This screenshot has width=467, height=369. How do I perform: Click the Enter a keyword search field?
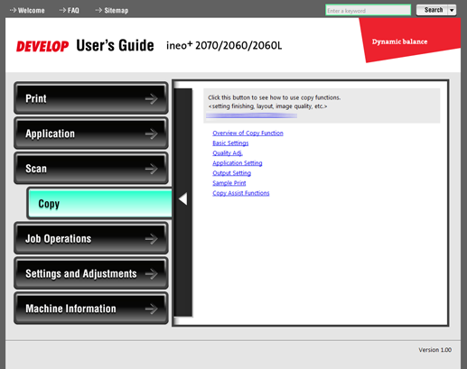[368, 10]
